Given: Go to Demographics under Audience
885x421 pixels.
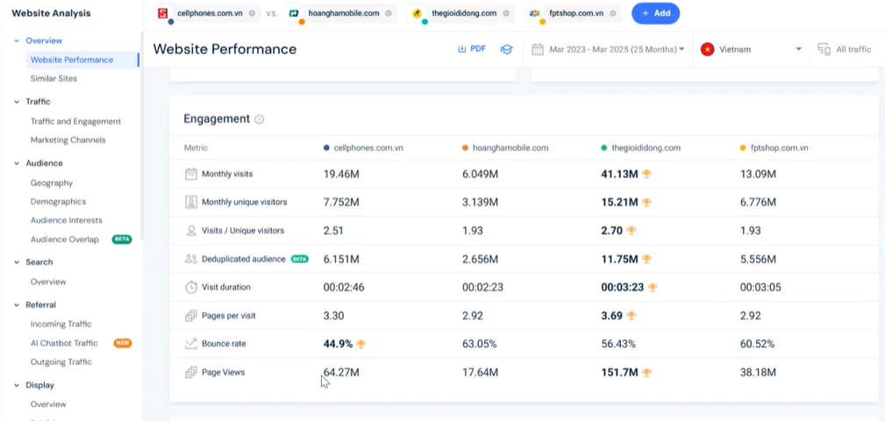Looking at the screenshot, I should (58, 202).
